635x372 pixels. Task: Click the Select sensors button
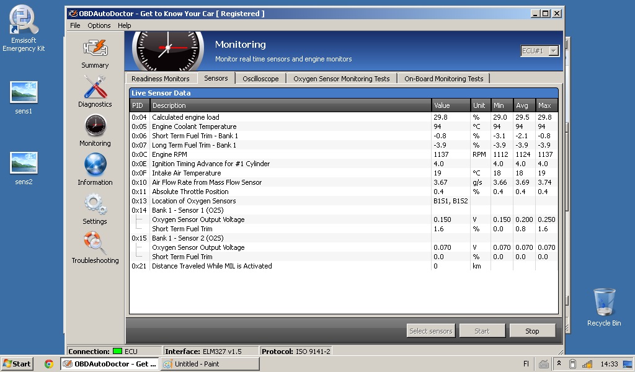point(431,330)
